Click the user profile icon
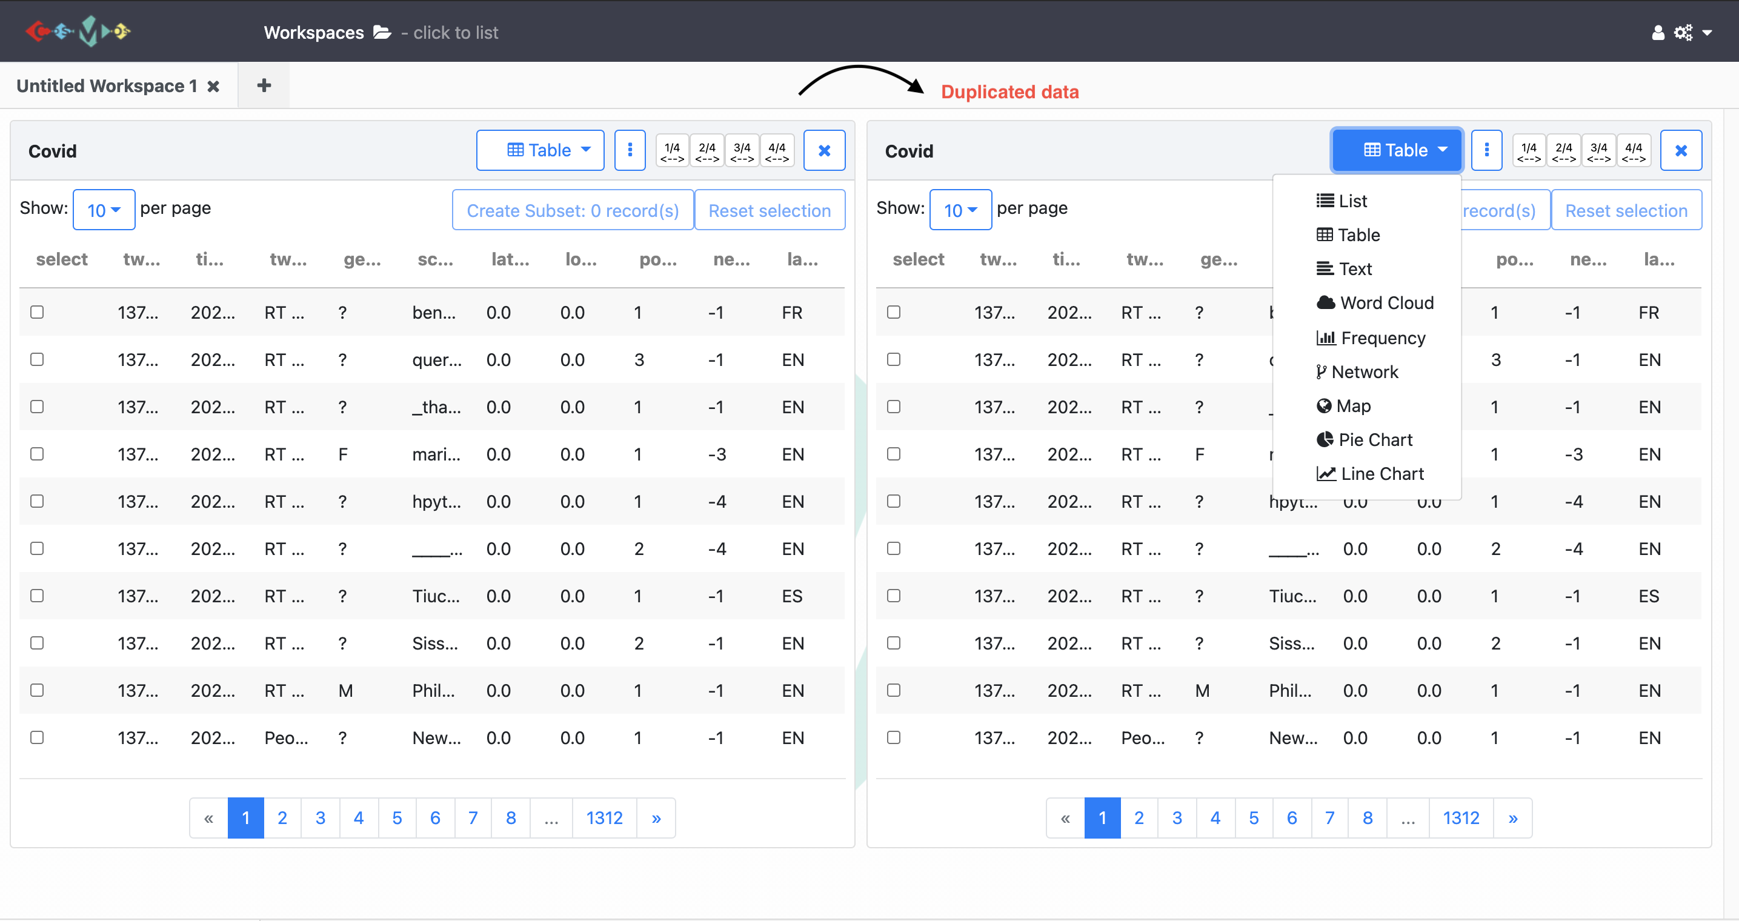Image resolution: width=1739 pixels, height=921 pixels. [x=1658, y=32]
